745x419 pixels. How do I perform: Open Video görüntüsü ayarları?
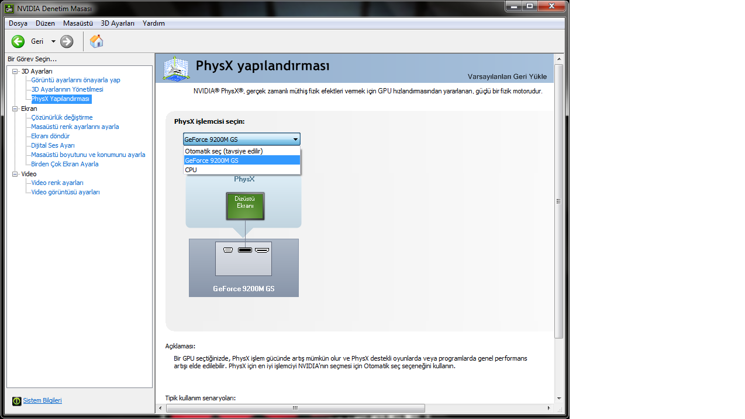point(65,192)
